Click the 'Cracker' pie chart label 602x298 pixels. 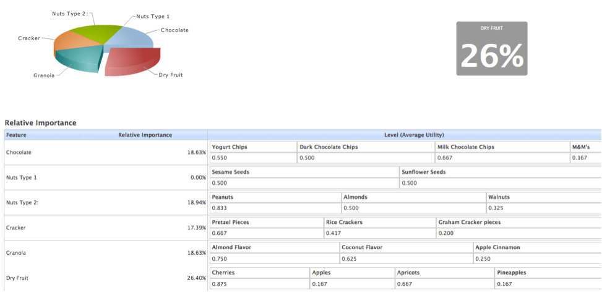[x=29, y=38]
